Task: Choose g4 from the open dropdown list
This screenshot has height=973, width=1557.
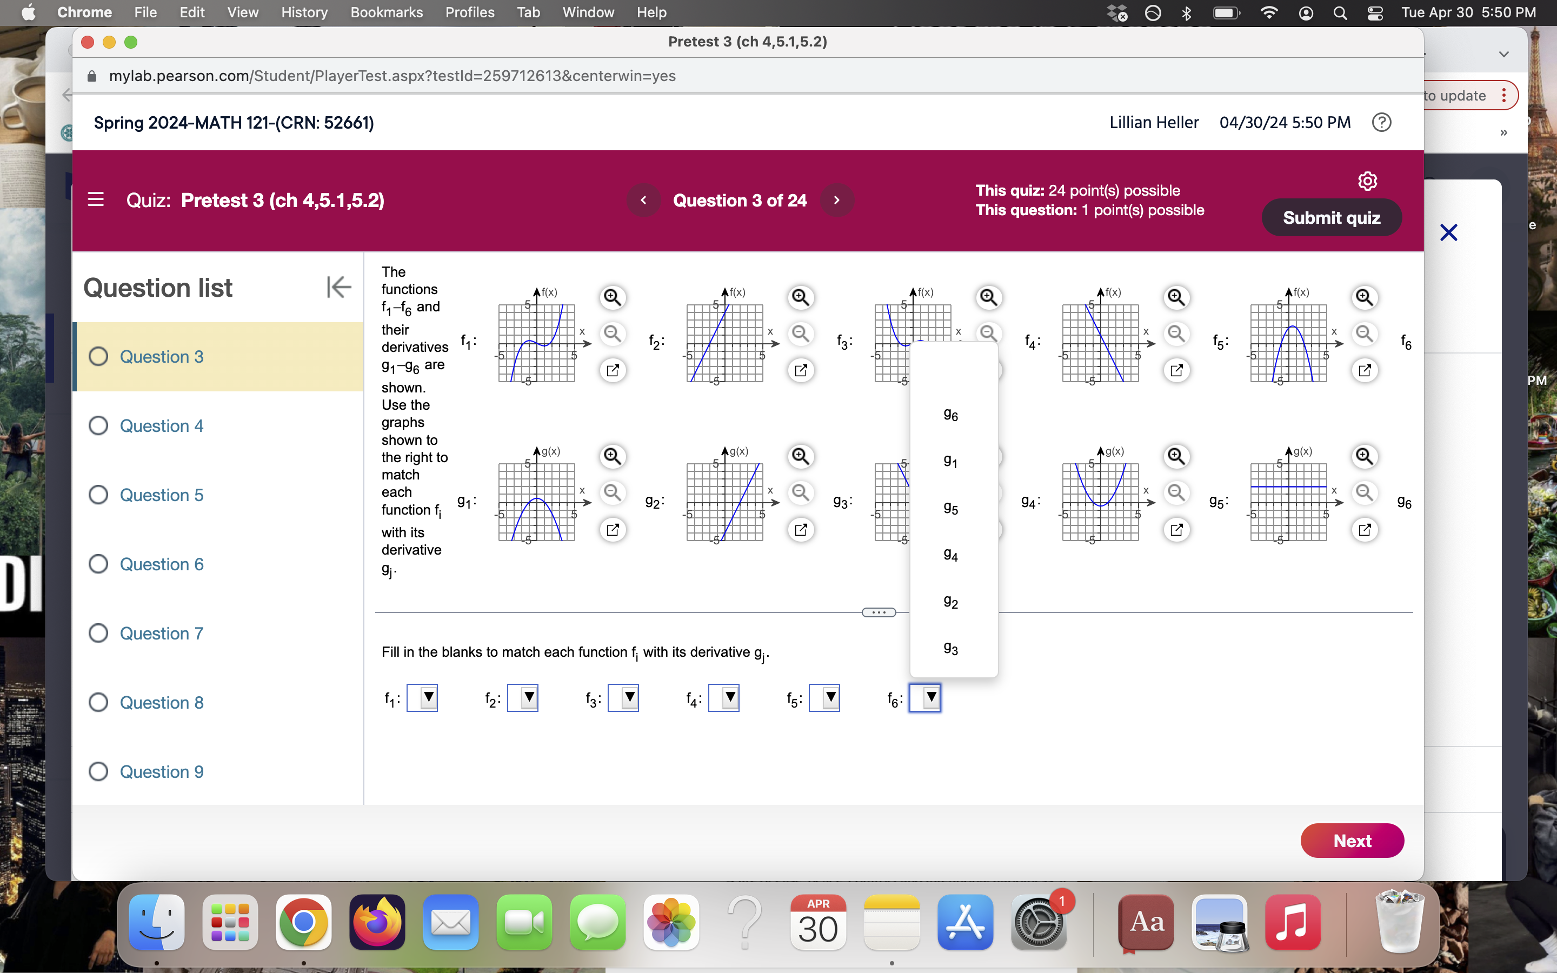Action: (x=950, y=555)
